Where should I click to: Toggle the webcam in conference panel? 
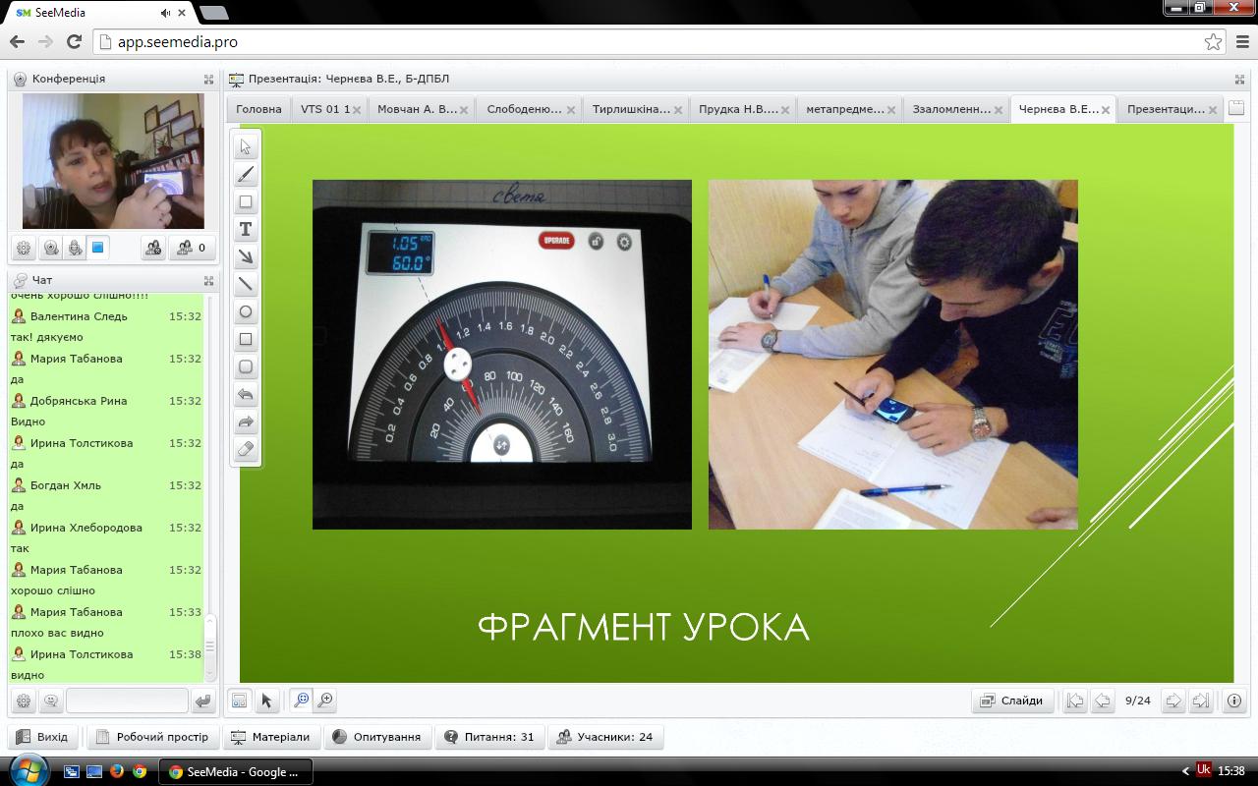point(50,248)
